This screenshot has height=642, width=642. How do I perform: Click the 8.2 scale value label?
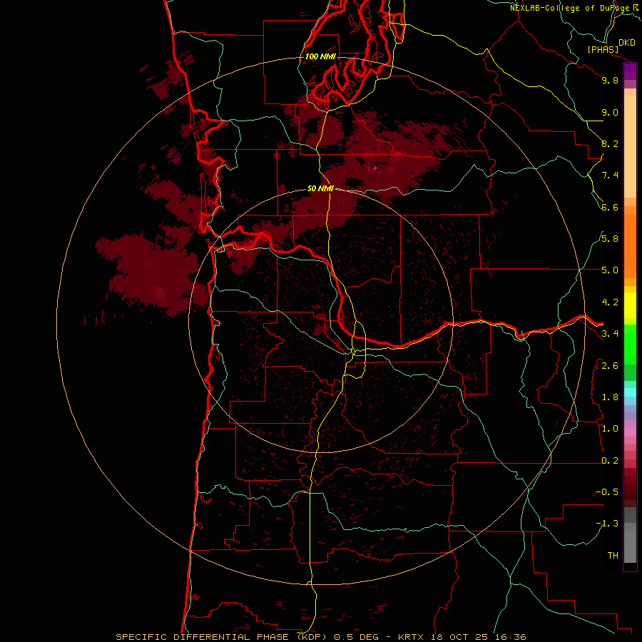pyautogui.click(x=610, y=143)
